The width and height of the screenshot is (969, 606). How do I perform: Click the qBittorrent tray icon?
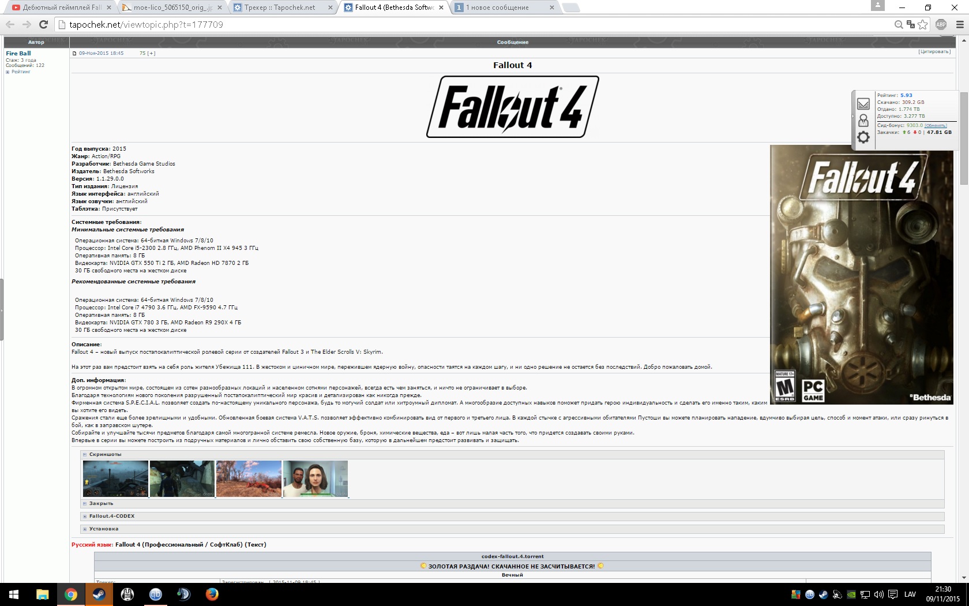(x=810, y=594)
